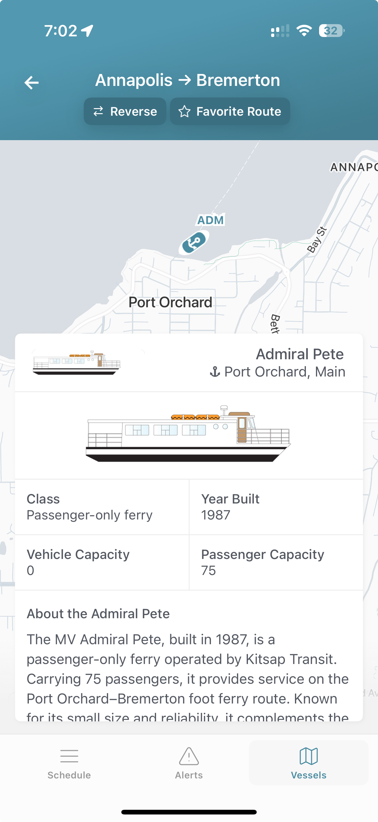Tap the small ferry thumbnail in card header
Image resolution: width=378 pixels, height=822 pixels.
tap(77, 363)
